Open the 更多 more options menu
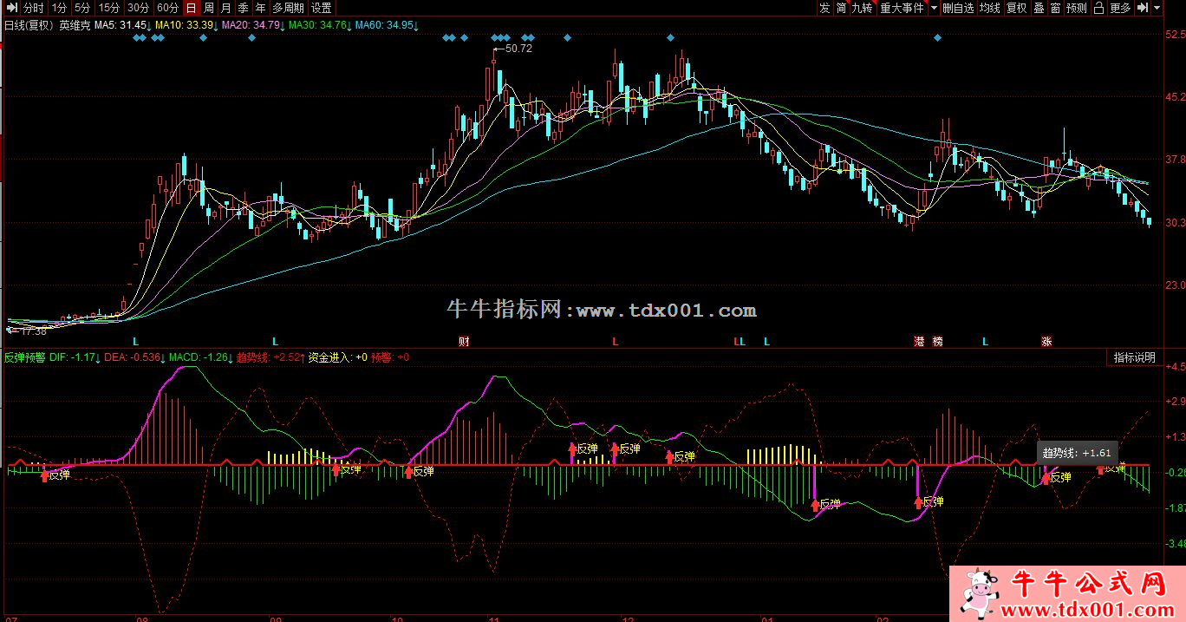This screenshot has height=622, width=1186. (x=1120, y=8)
